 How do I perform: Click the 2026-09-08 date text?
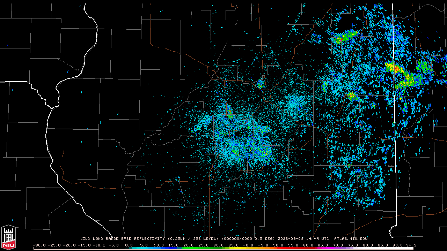(291, 239)
